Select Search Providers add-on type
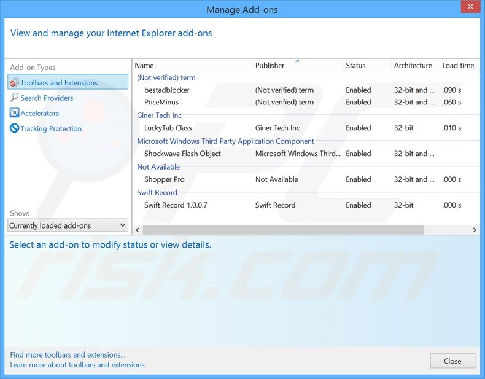485x379 pixels. click(47, 98)
